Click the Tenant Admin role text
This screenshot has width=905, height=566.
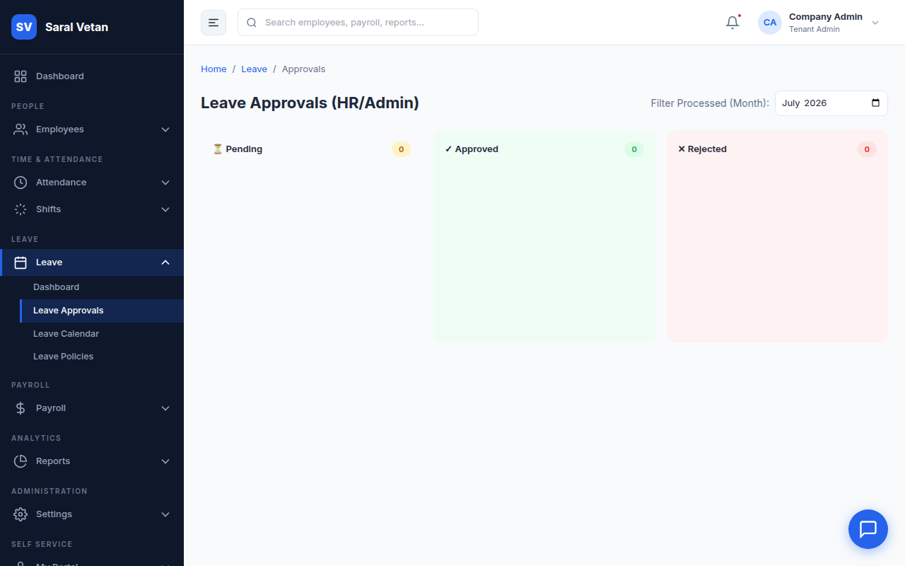coord(814,30)
